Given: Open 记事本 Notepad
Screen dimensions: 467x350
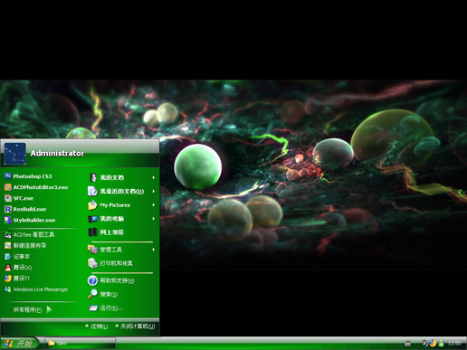Looking at the screenshot, I should (x=17, y=257).
